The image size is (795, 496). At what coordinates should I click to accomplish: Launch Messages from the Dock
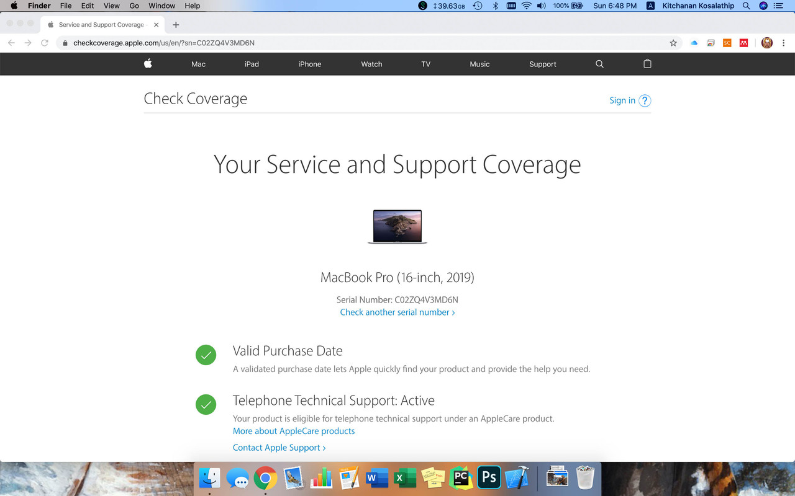tap(237, 478)
